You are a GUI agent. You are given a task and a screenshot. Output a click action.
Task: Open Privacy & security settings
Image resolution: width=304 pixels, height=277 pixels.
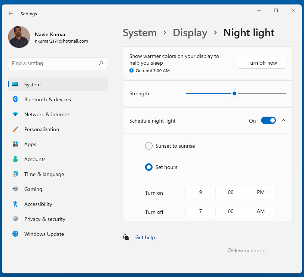pyautogui.click(x=58, y=219)
